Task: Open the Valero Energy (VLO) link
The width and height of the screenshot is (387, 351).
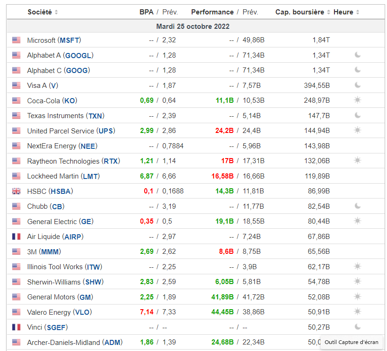Action: click(57, 312)
